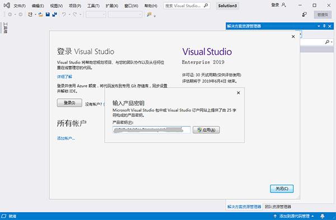Open the 详细了解 link

[64, 76]
